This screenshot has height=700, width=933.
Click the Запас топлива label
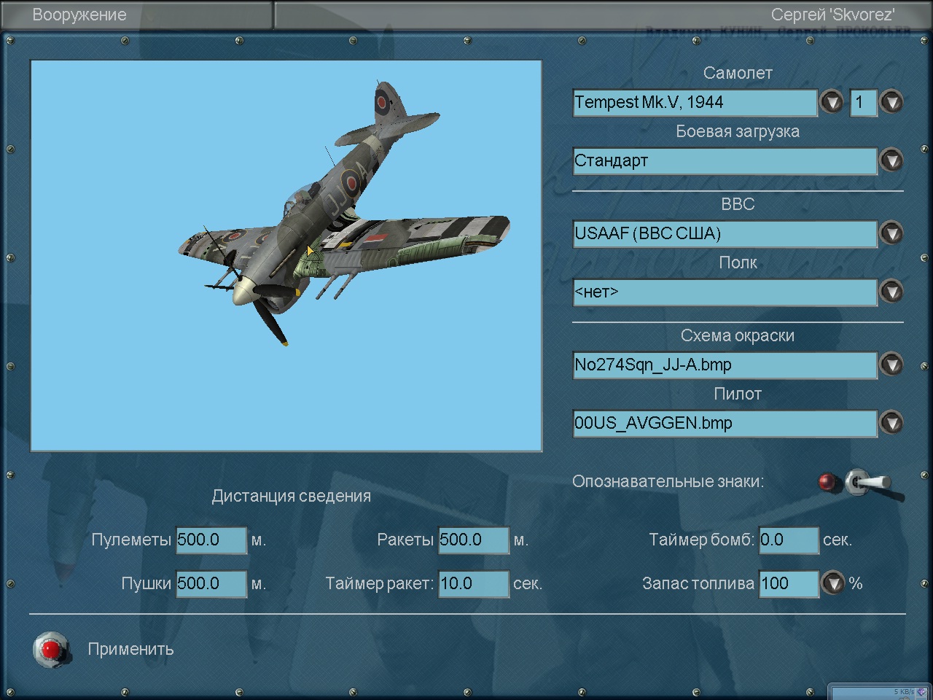[698, 583]
